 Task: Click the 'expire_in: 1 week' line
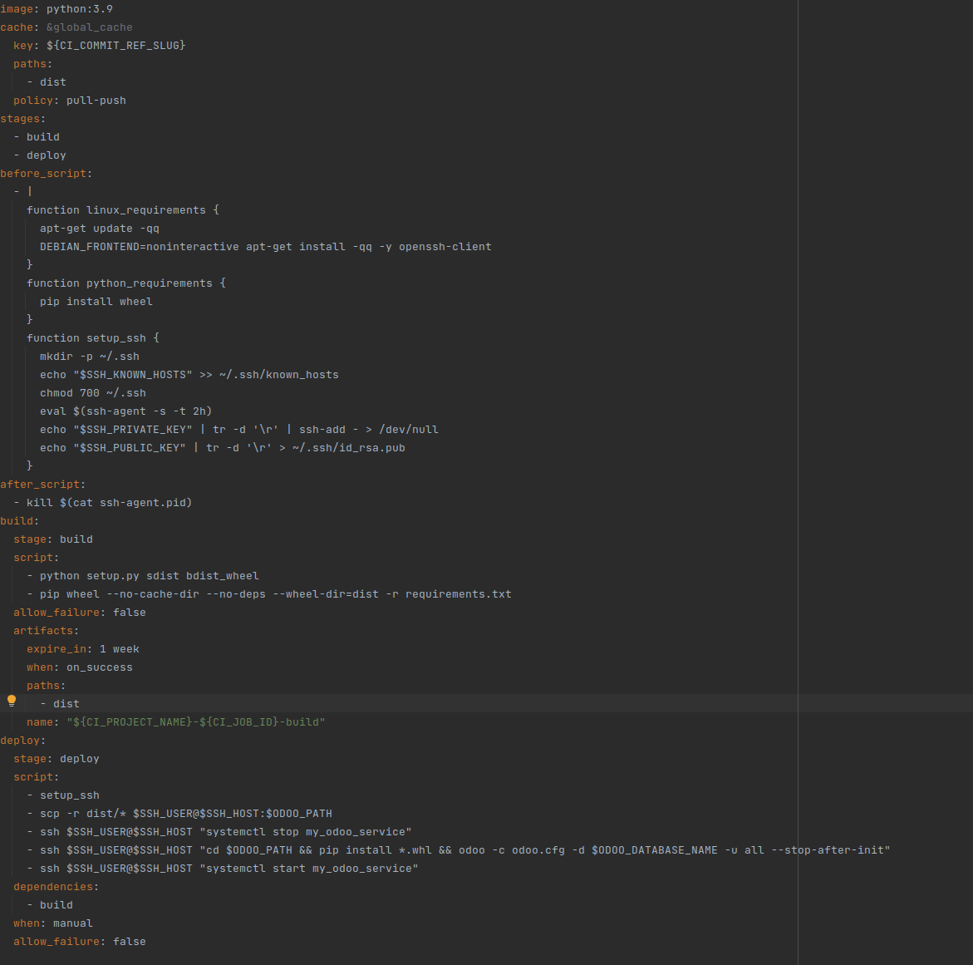pos(83,649)
